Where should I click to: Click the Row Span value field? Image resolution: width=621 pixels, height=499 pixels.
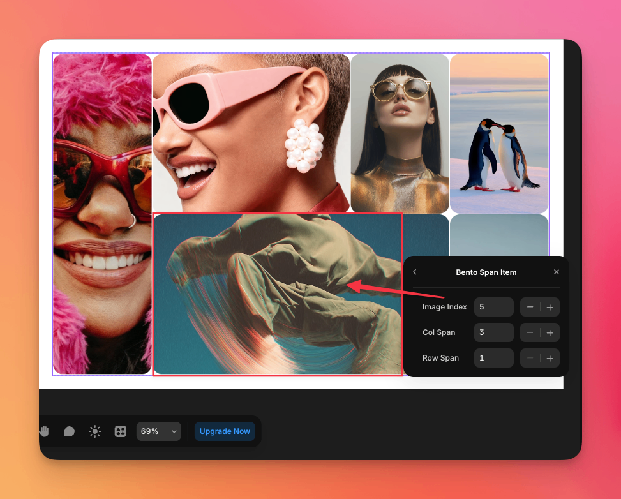pos(493,358)
